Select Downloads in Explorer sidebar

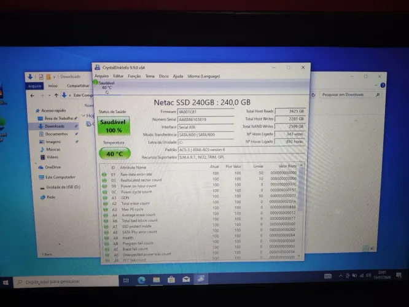click(54, 126)
